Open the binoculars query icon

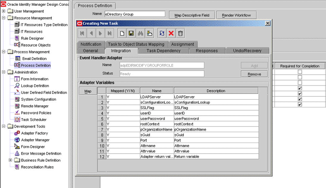coord(140,33)
